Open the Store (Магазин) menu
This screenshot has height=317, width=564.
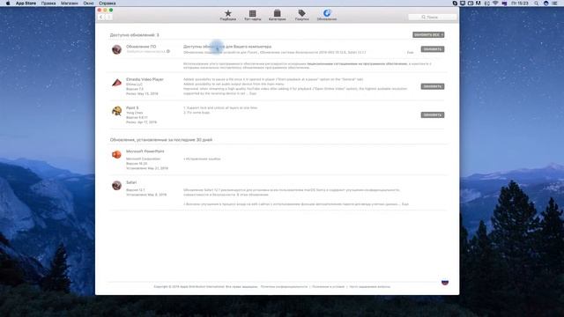tap(70, 4)
